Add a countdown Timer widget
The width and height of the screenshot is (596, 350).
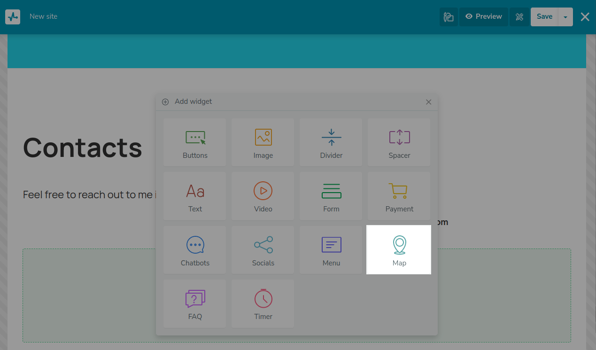tap(263, 304)
